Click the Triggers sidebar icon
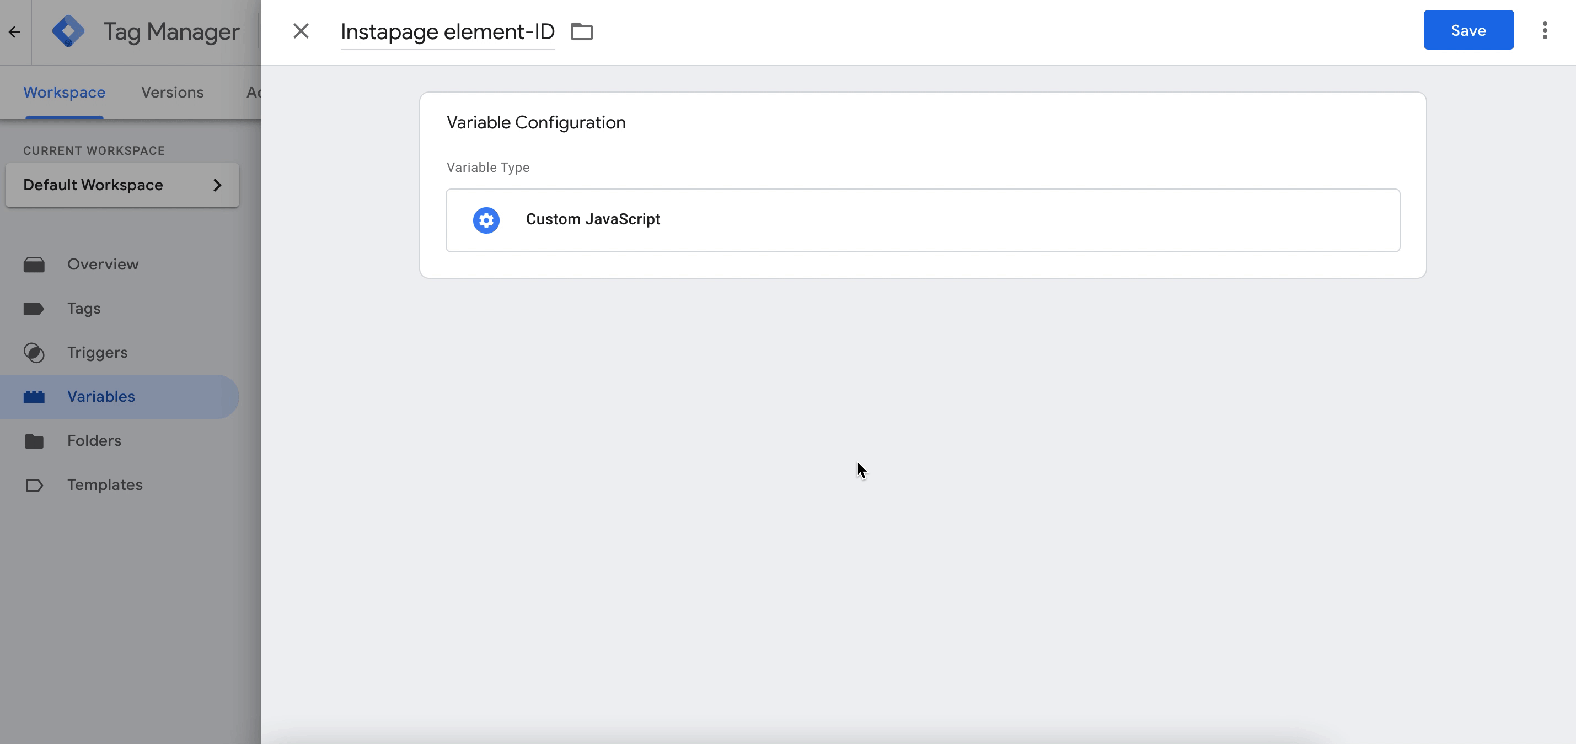This screenshot has width=1576, height=744. [x=34, y=353]
